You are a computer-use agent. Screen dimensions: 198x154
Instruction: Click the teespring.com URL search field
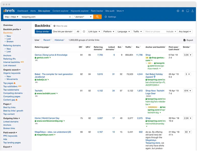tap(44, 17)
